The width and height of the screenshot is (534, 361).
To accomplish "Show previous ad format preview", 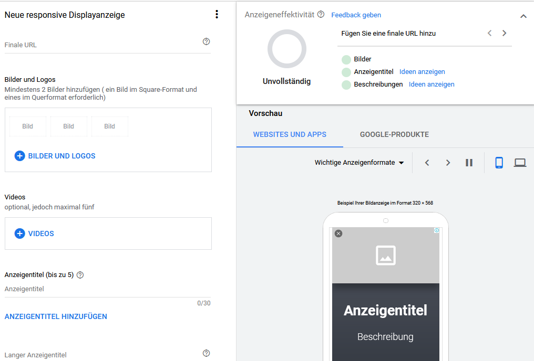I will pos(427,163).
